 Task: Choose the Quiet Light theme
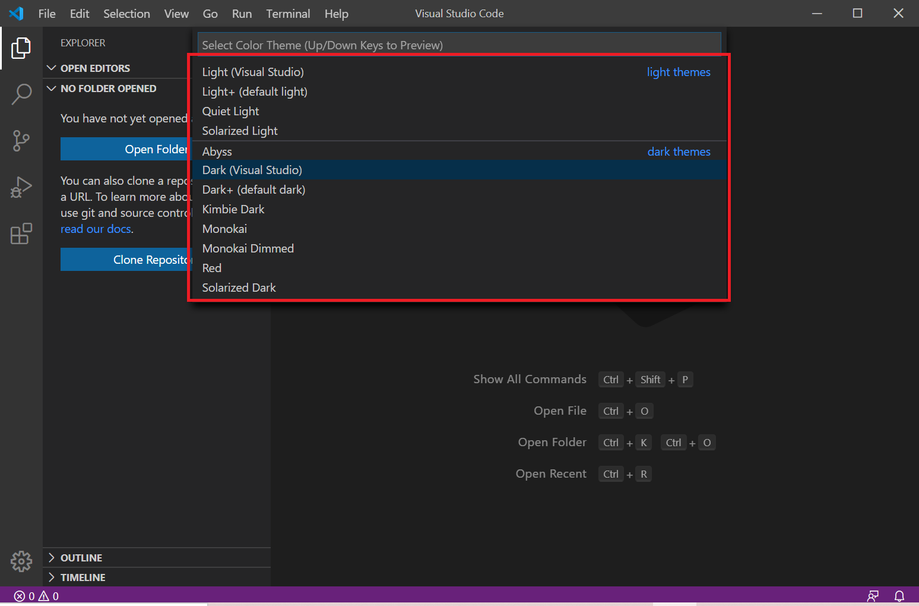pyautogui.click(x=459, y=111)
